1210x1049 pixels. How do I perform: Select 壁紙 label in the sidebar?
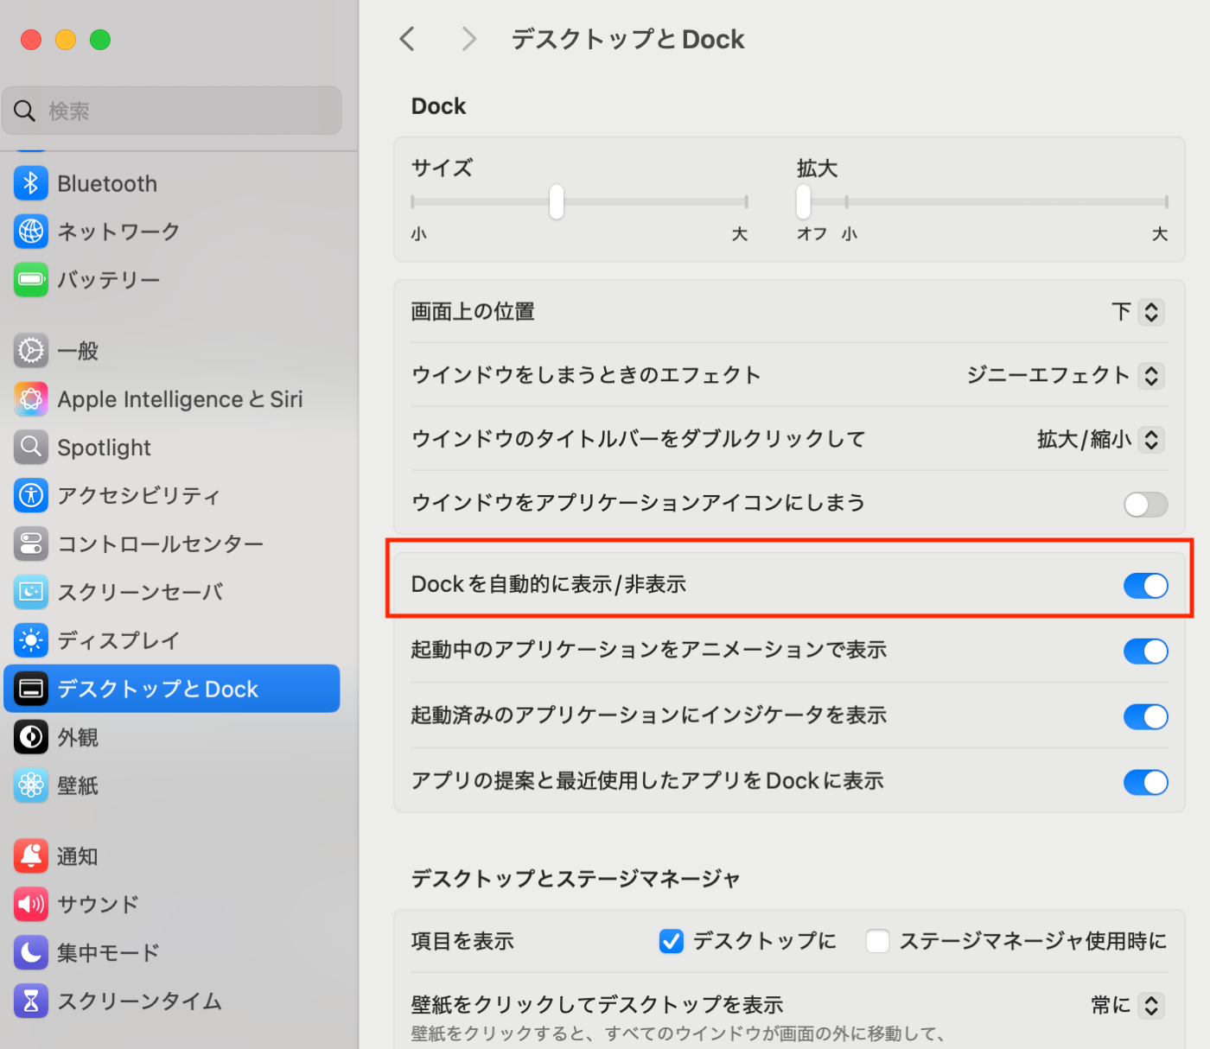[x=78, y=785]
